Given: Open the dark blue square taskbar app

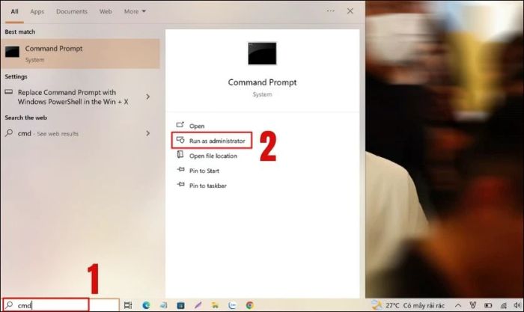Looking at the screenshot, I should pos(180,305).
